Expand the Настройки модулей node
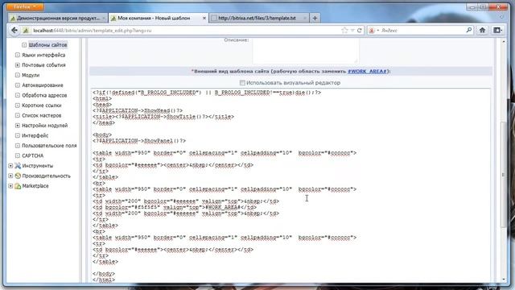 (18, 126)
